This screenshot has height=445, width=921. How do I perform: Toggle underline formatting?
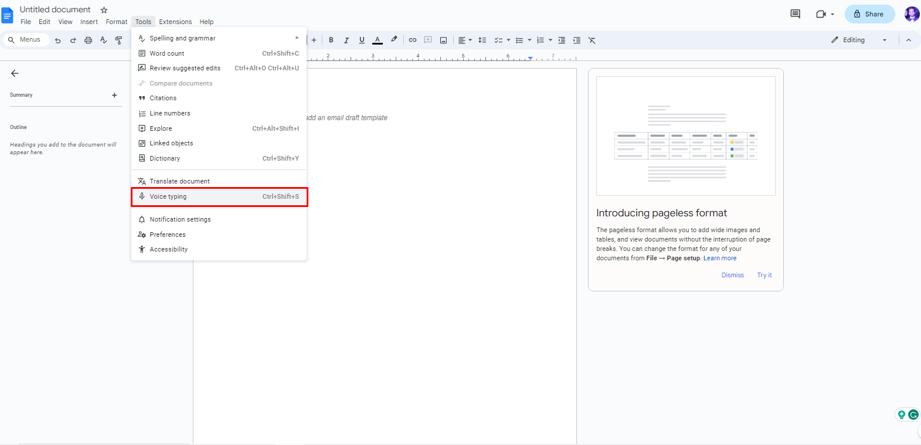(362, 40)
